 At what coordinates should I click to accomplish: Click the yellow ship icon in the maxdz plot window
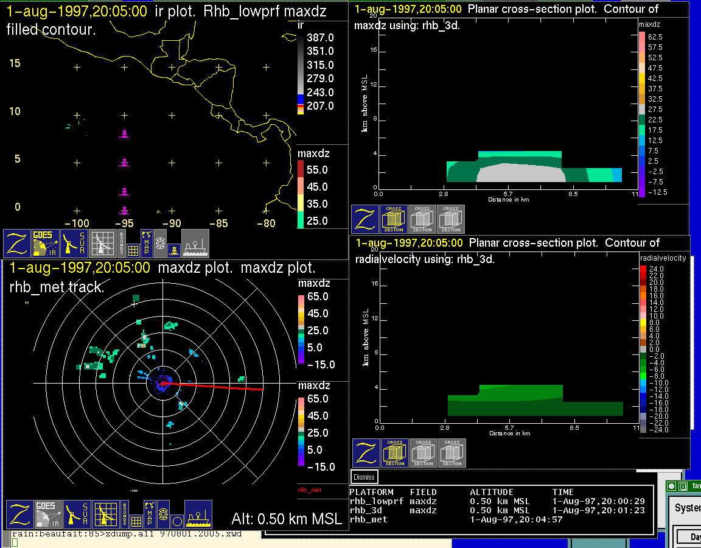198,515
